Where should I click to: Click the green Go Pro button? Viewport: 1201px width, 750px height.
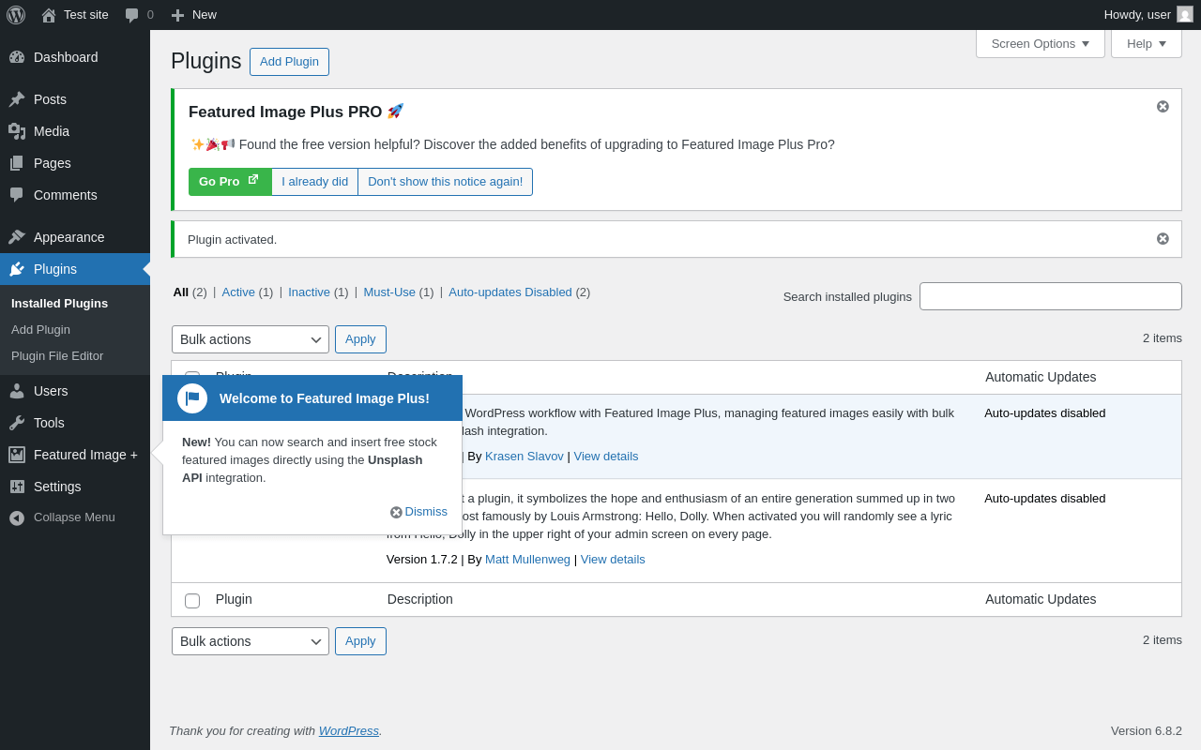click(x=230, y=182)
